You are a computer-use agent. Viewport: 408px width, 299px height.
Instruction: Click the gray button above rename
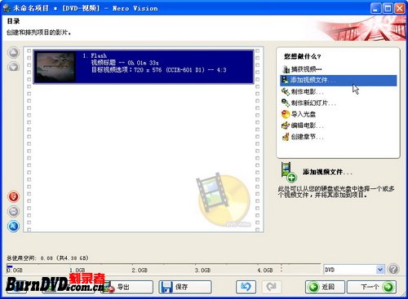pos(13,211)
